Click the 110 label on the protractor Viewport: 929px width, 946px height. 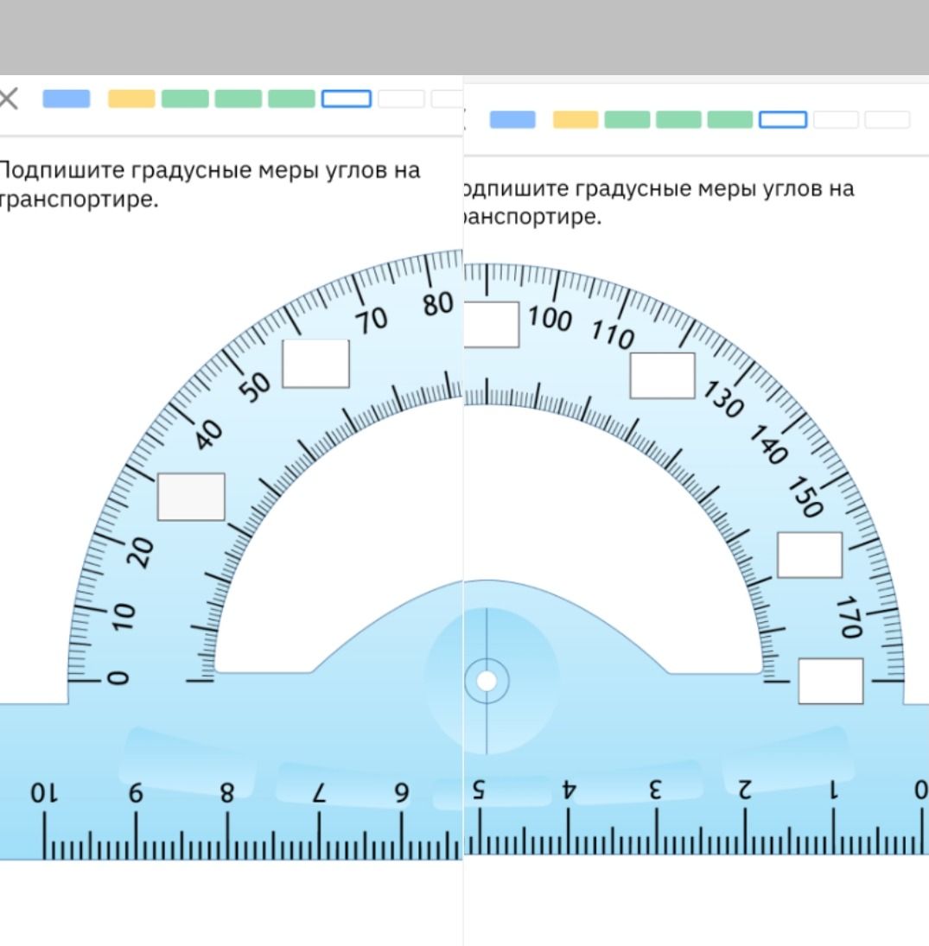pyautogui.click(x=613, y=335)
